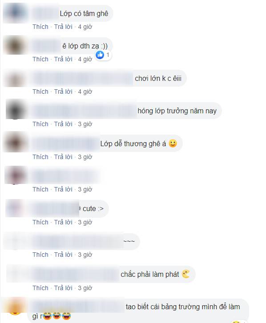Click the blue like reaction icon

(100, 55)
